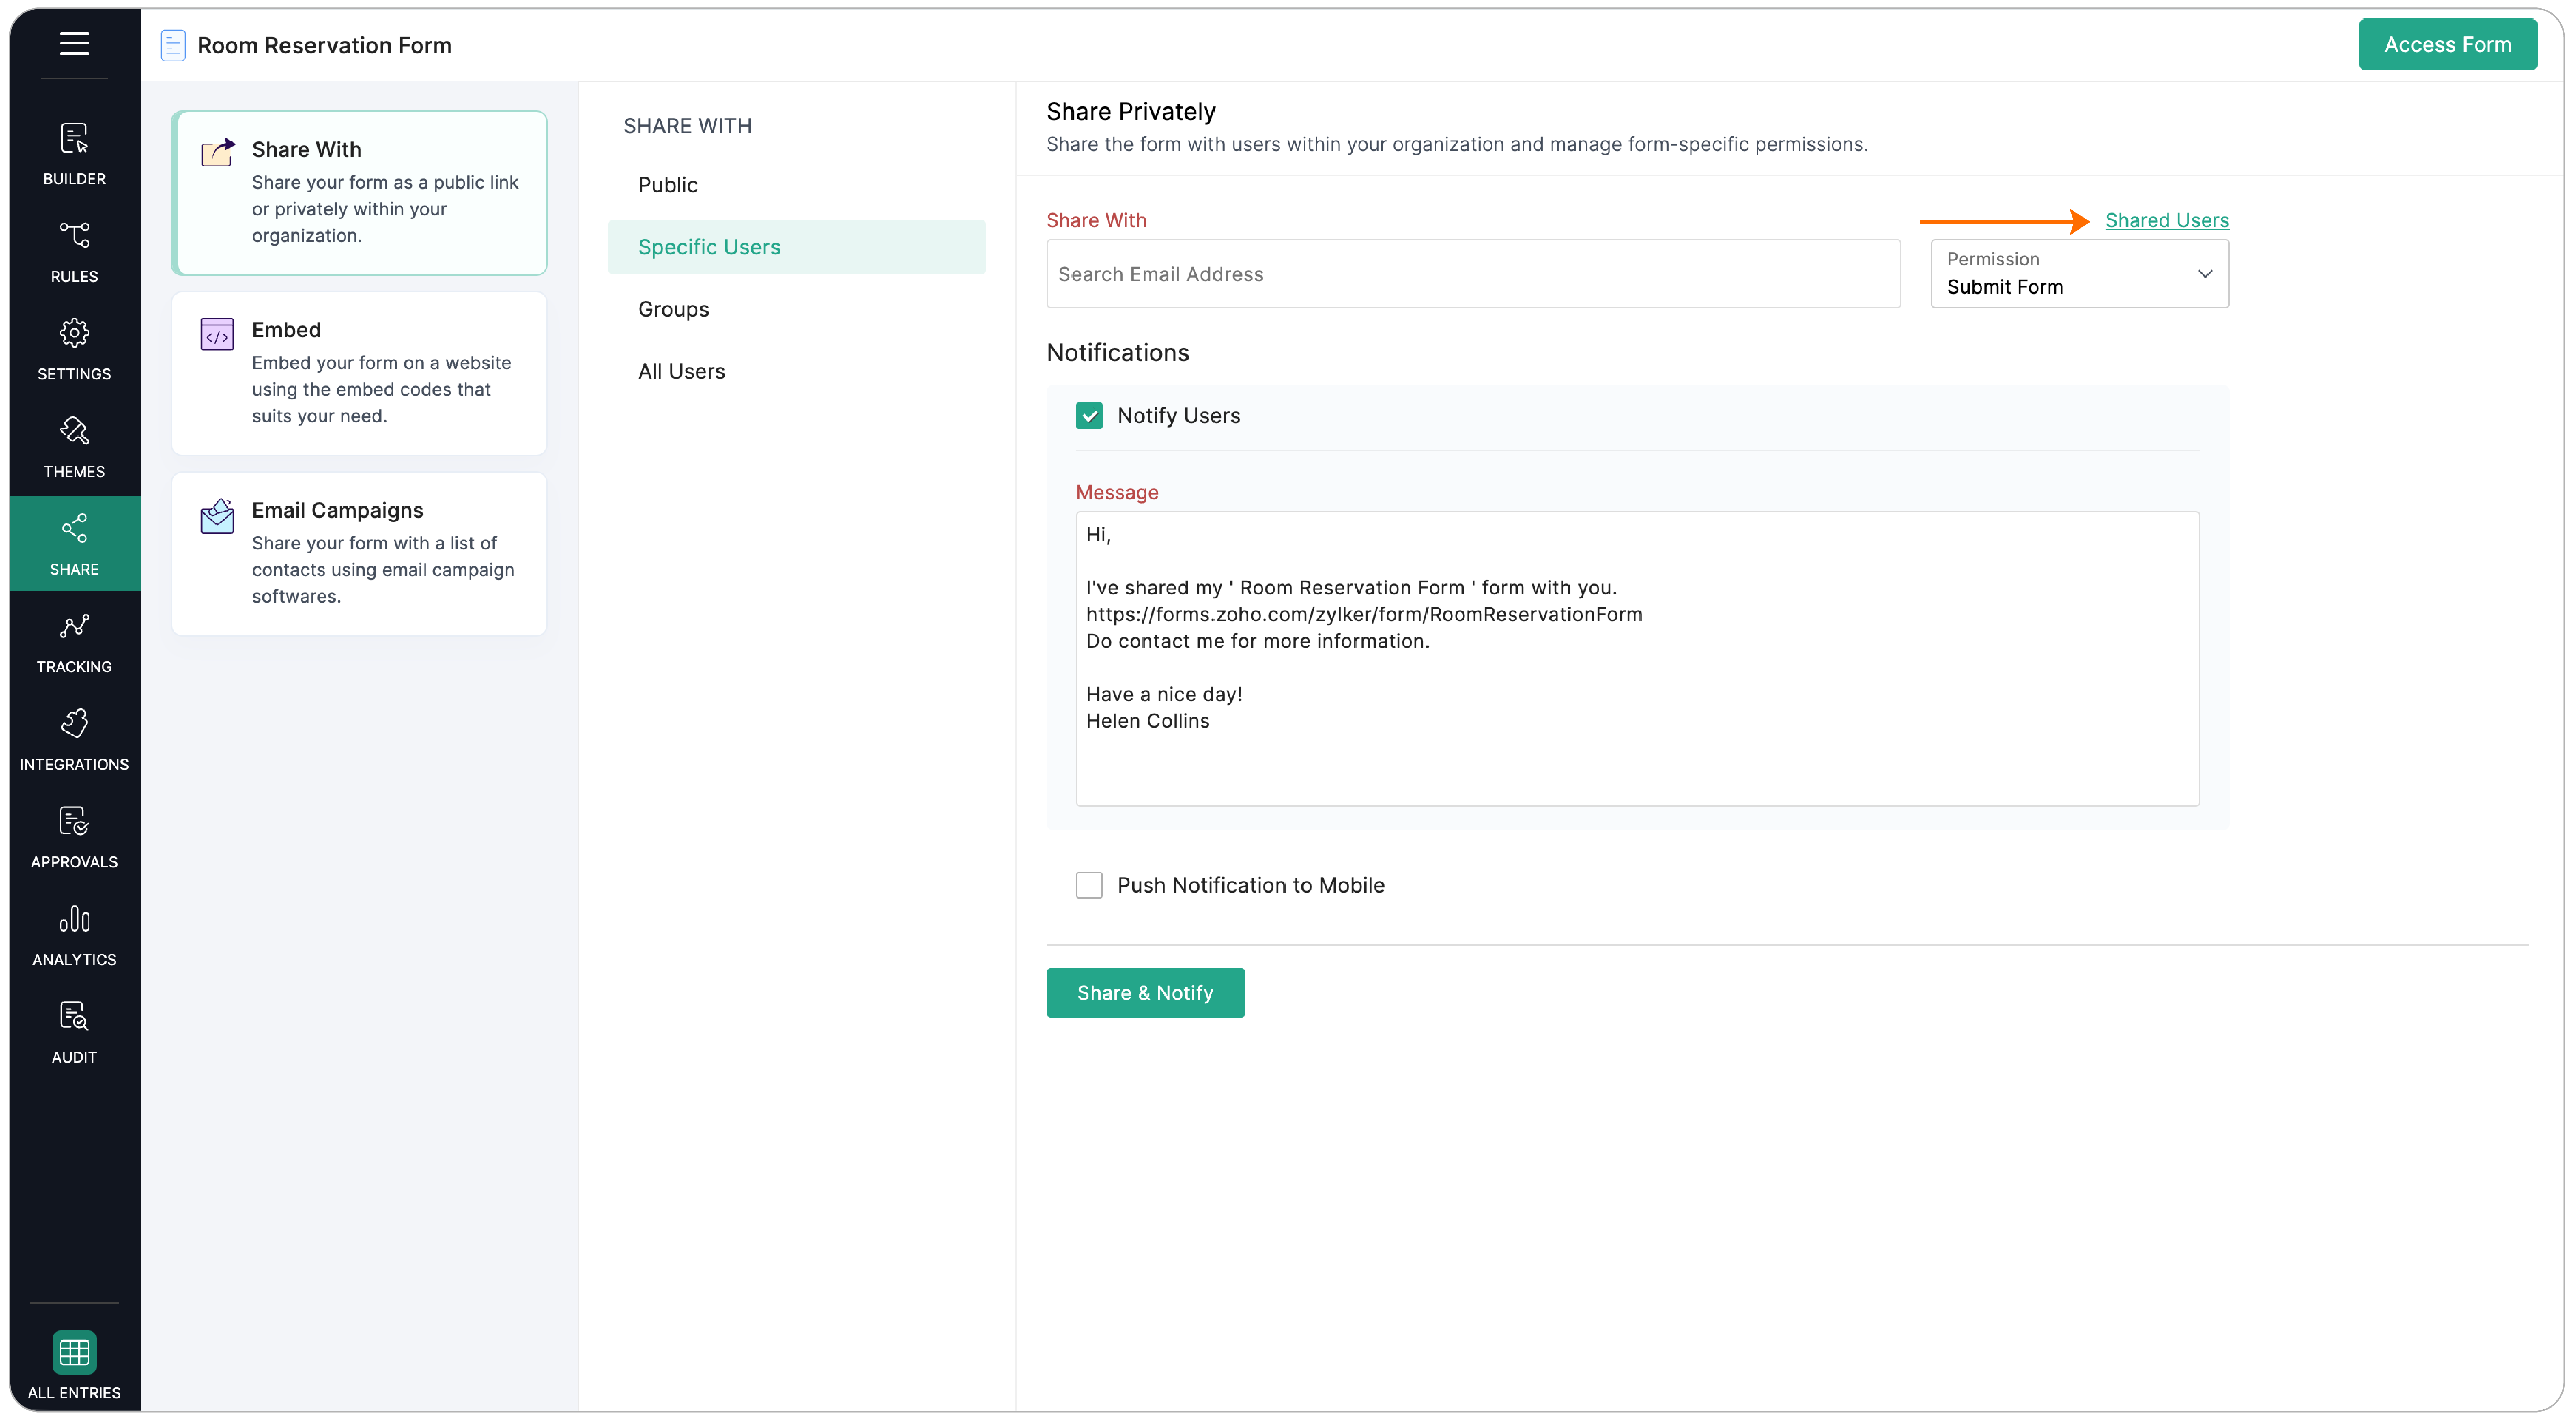
Task: Open the Tracking section icon
Action: point(74,626)
